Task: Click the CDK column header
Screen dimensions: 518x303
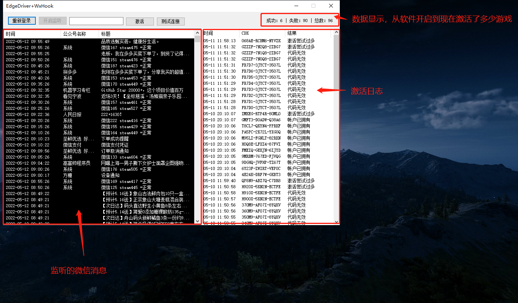Action: pos(262,33)
